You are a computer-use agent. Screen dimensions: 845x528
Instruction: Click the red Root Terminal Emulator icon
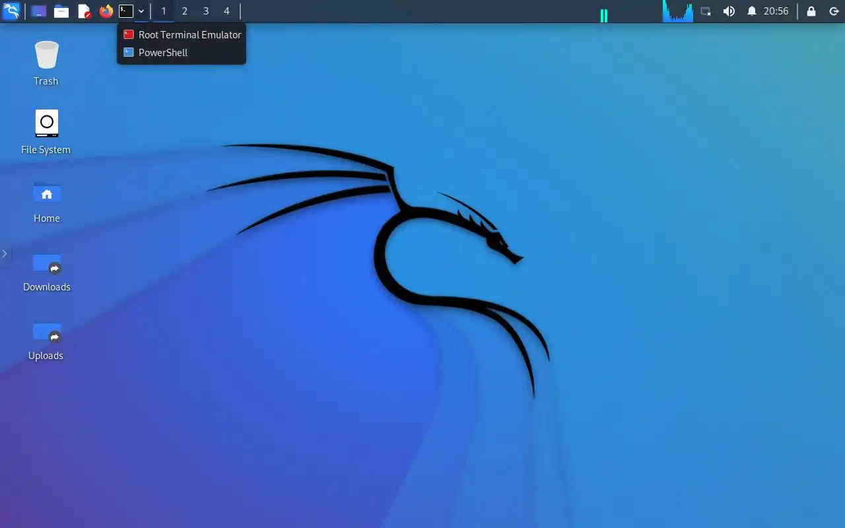point(129,34)
